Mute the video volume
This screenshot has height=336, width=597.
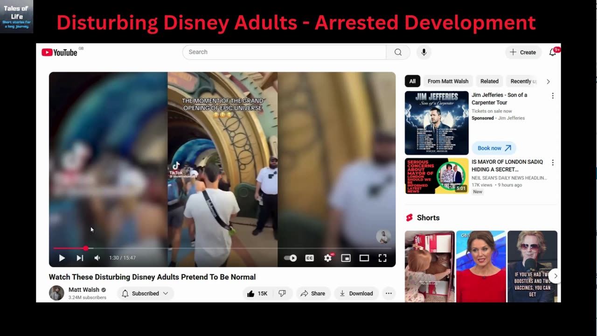tap(97, 258)
